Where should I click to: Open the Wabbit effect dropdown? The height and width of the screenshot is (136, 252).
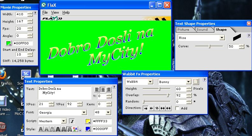(x=150, y=82)
